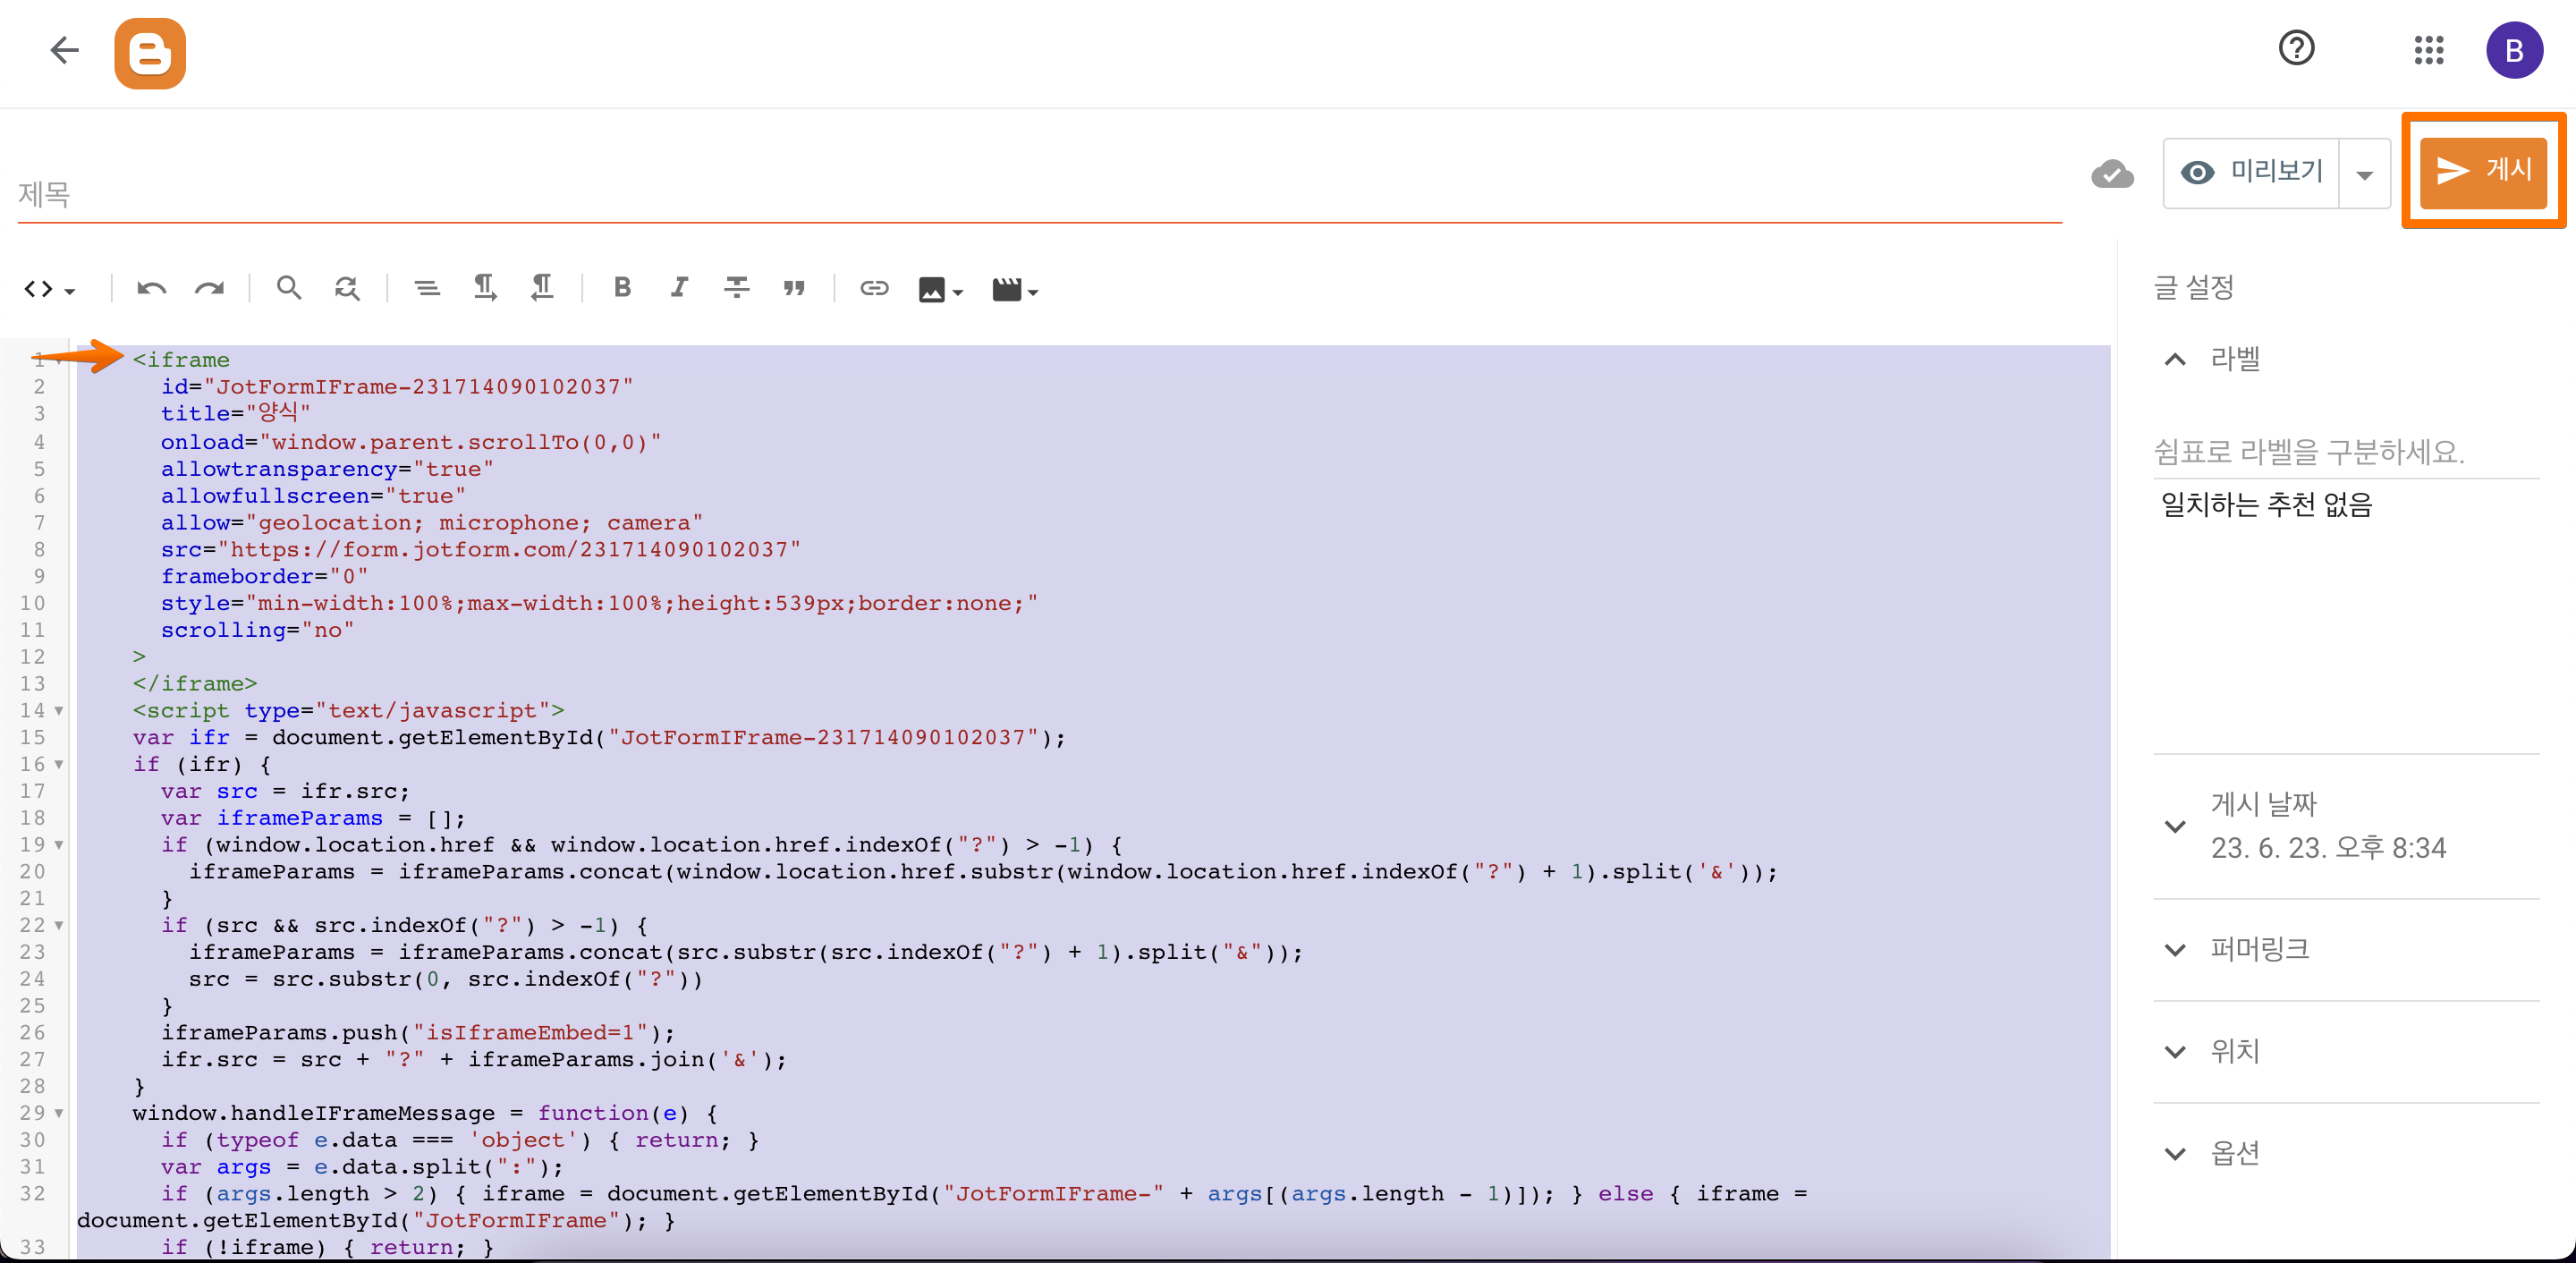Screen dimensions: 2576x1263
Task: Click the find and replace icon
Action: coord(346,289)
